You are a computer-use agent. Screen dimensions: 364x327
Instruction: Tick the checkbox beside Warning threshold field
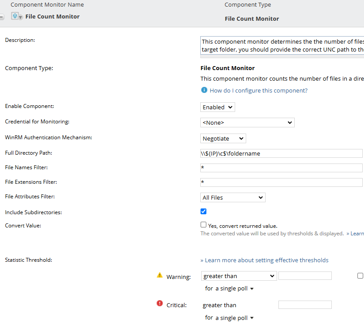click(x=360, y=276)
